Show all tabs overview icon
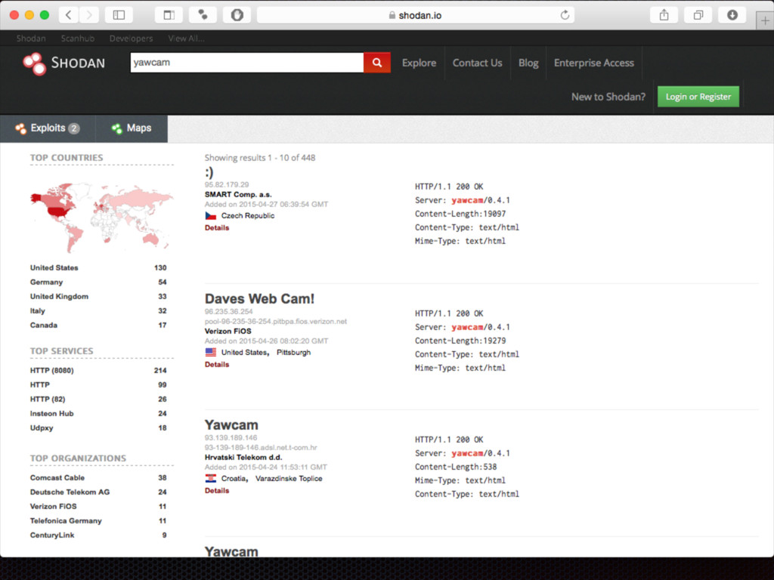Screen dimensions: 774x580 (698, 15)
